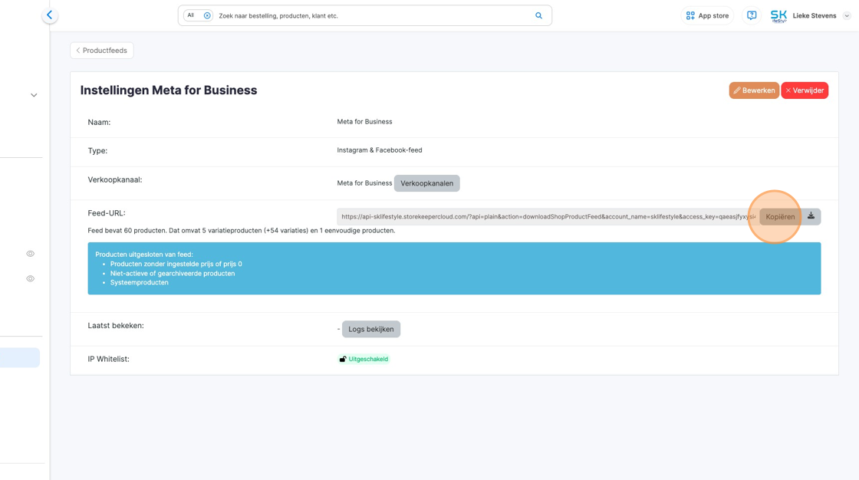Open Verkoopkanalen sales channels
Image resolution: width=859 pixels, height=480 pixels.
click(x=426, y=183)
